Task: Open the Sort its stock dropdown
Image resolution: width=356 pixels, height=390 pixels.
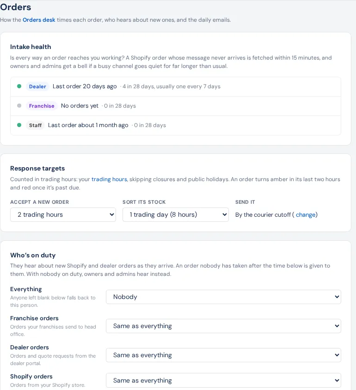Action: coord(176,215)
